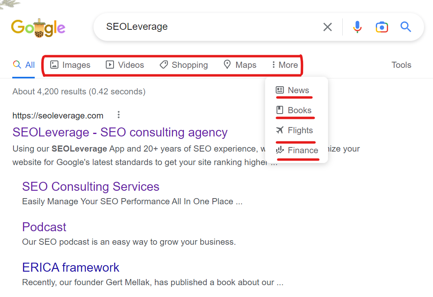Start voice search with the microphone icon
The width and height of the screenshot is (433, 297).
click(357, 27)
